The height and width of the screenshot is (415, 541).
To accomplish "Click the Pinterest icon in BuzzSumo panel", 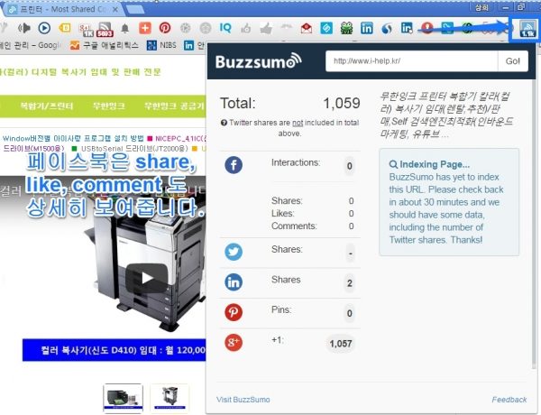I will (234, 312).
